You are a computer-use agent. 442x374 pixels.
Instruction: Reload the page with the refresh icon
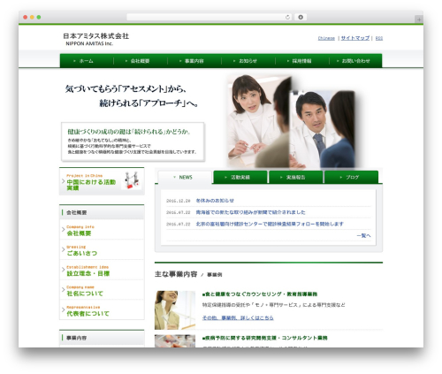(287, 18)
